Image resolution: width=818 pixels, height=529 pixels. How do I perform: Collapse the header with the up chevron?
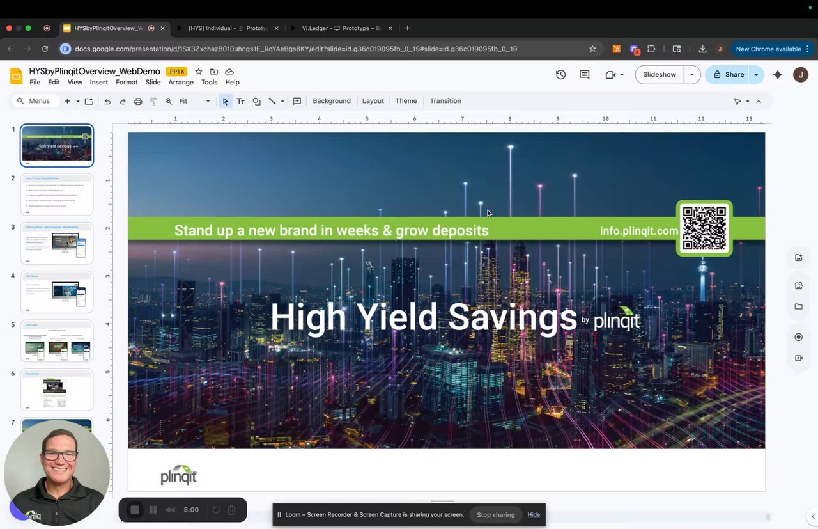click(759, 101)
